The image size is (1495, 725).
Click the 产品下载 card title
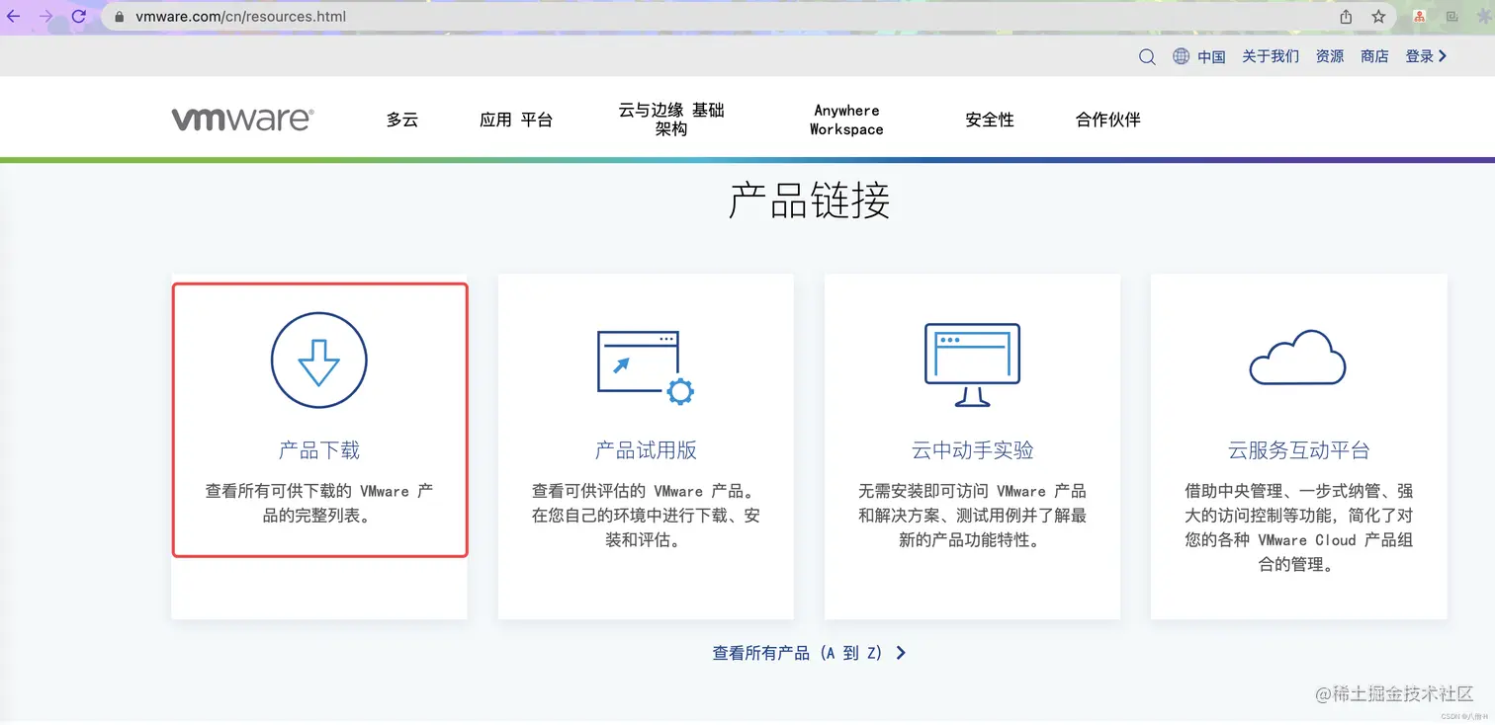coord(319,450)
